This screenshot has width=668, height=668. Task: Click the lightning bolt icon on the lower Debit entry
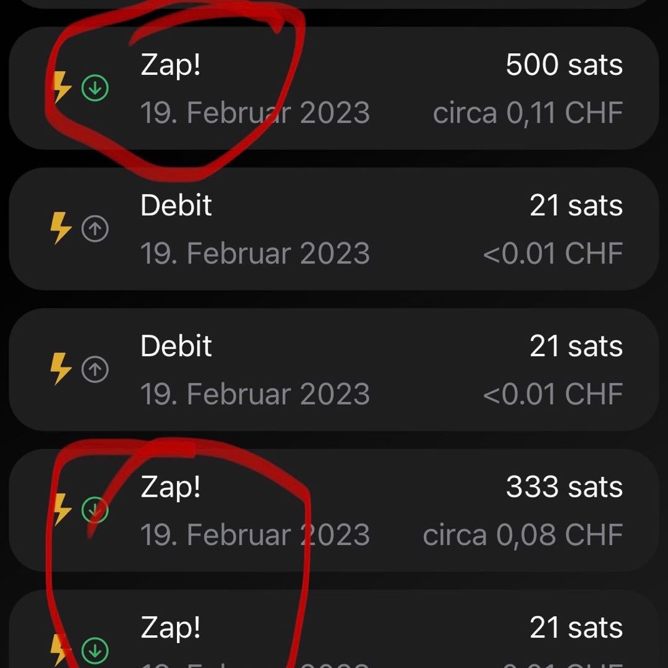tap(61, 369)
